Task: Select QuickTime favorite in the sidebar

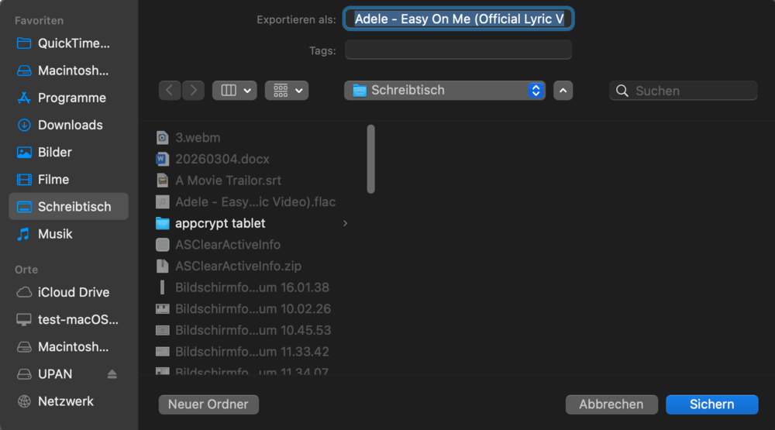Action: (x=73, y=43)
